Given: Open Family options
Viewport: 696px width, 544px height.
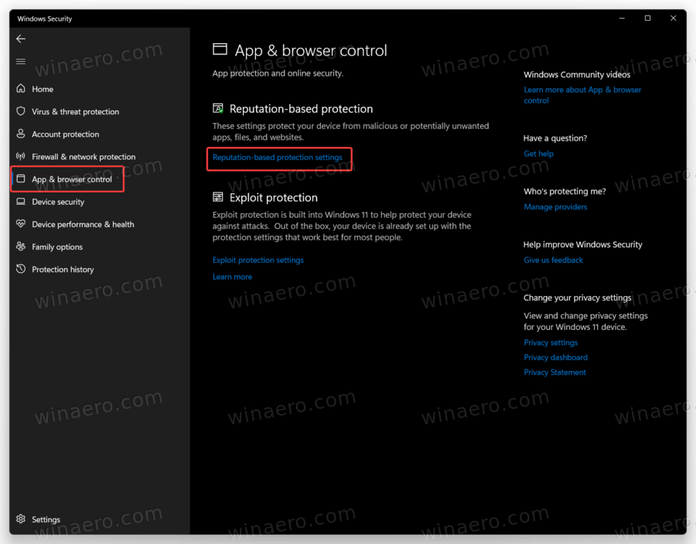Looking at the screenshot, I should pos(57,246).
